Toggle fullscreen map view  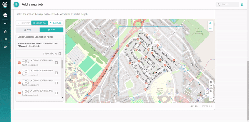click(x=211, y=87)
